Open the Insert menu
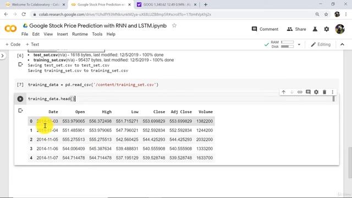This screenshot has width=352, height=198. [x=62, y=34]
